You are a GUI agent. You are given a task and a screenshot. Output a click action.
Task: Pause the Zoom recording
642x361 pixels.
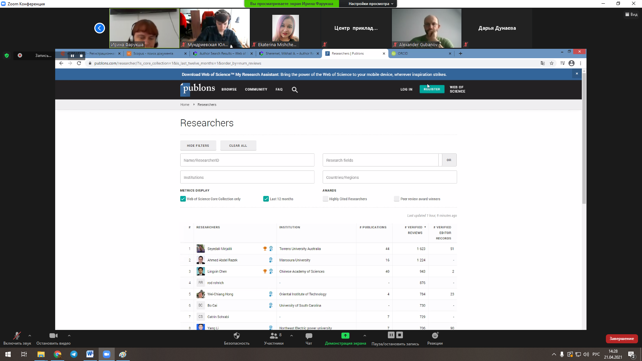[391, 335]
